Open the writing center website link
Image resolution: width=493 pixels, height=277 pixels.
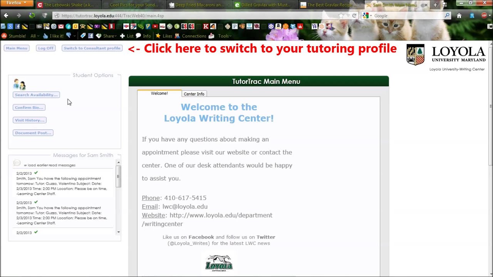(x=207, y=219)
